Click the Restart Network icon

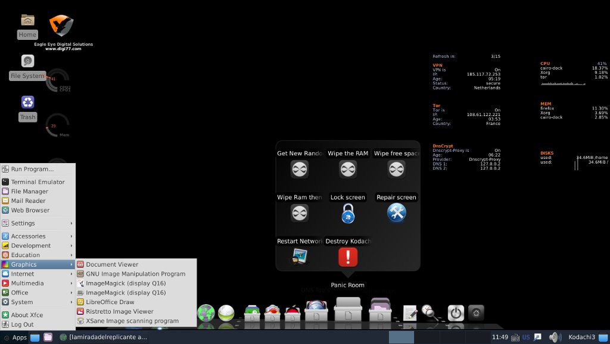pyautogui.click(x=299, y=257)
